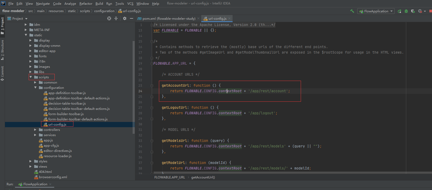Expand the editor-app folder
This screenshot has width=432, height=190.
coord(31,51)
